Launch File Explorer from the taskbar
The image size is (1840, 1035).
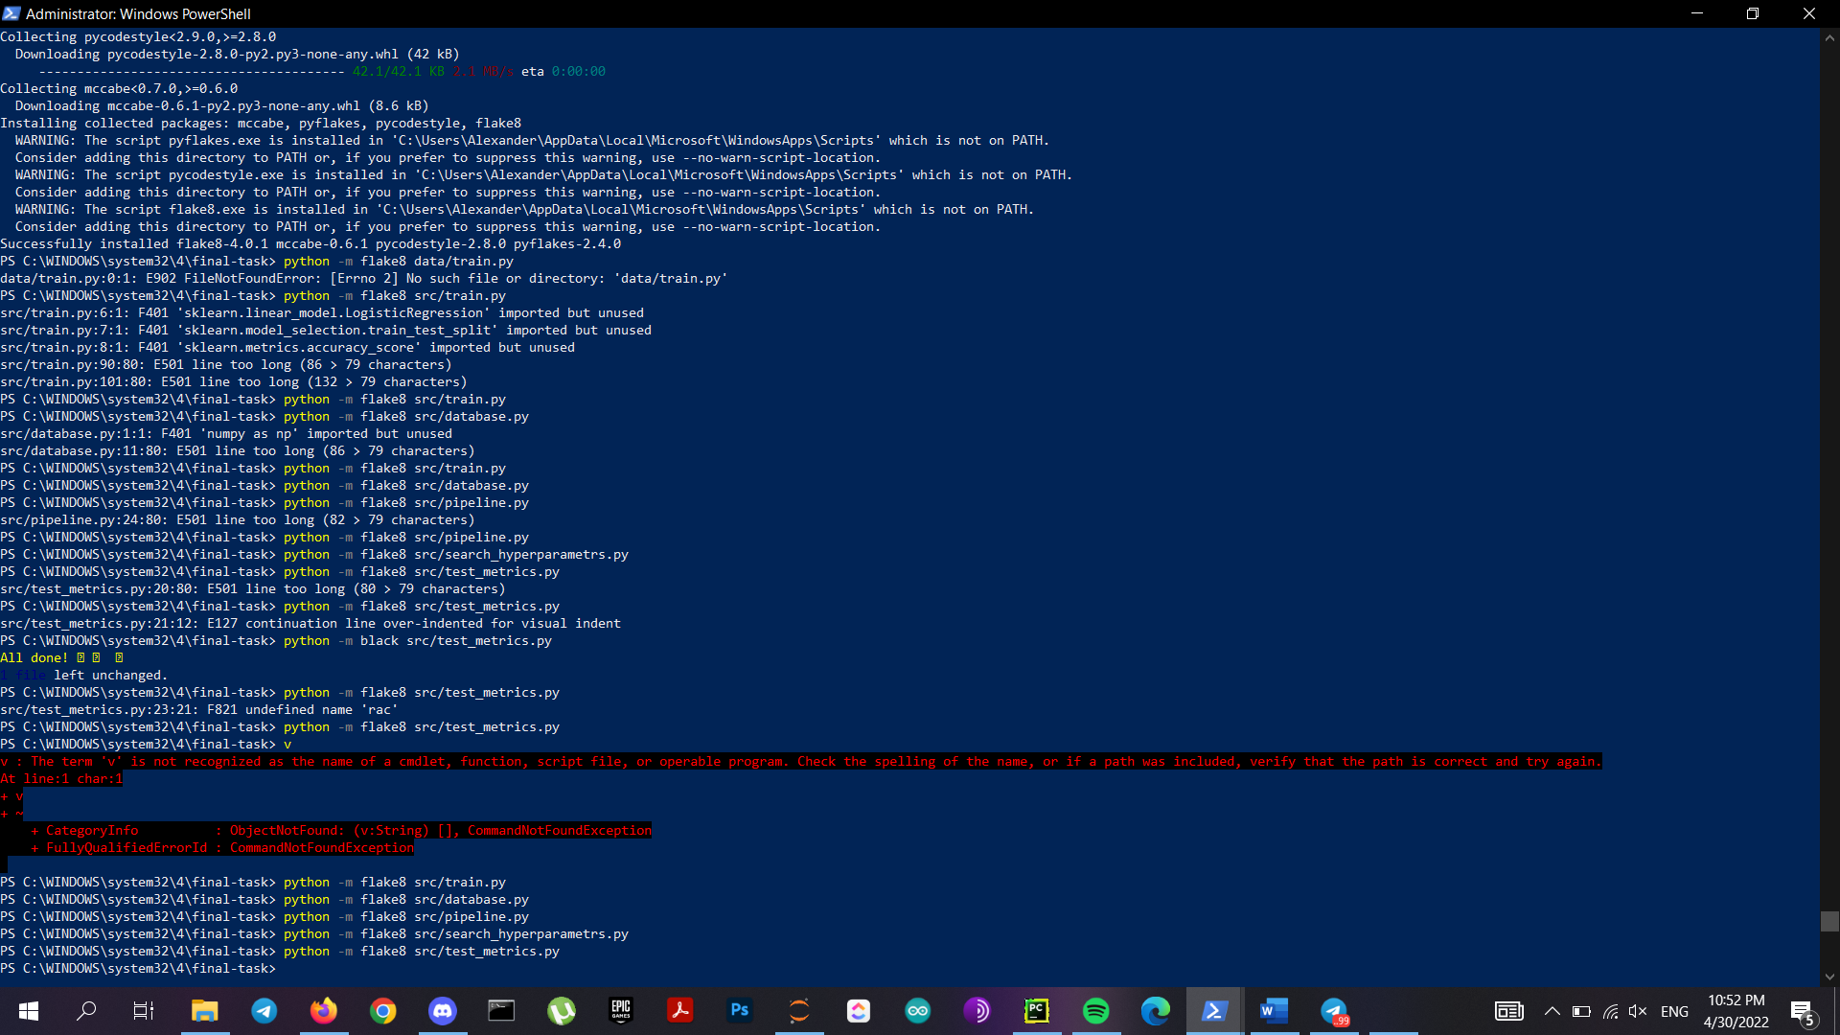pyautogui.click(x=204, y=1010)
